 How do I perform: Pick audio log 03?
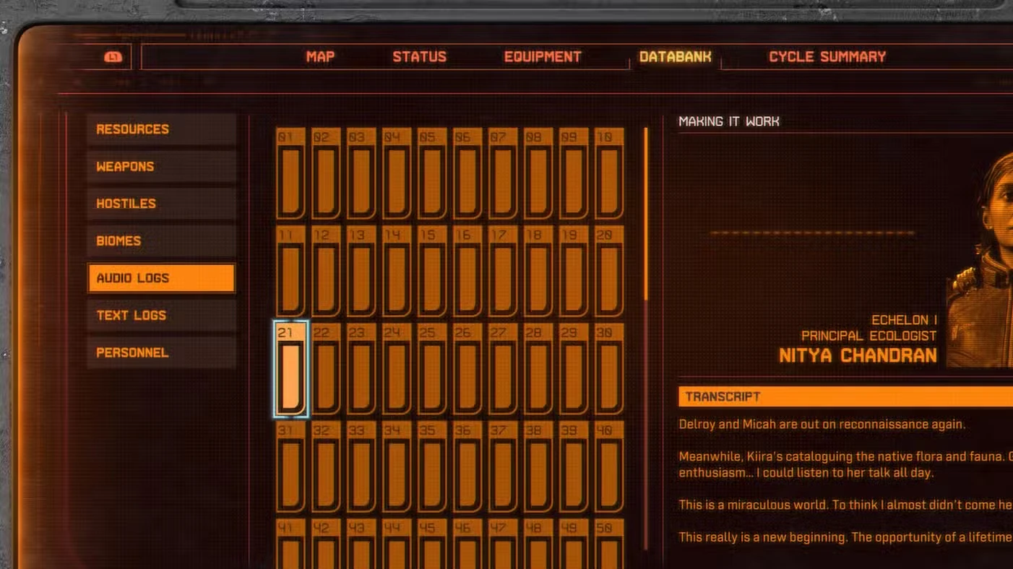[x=362, y=173]
